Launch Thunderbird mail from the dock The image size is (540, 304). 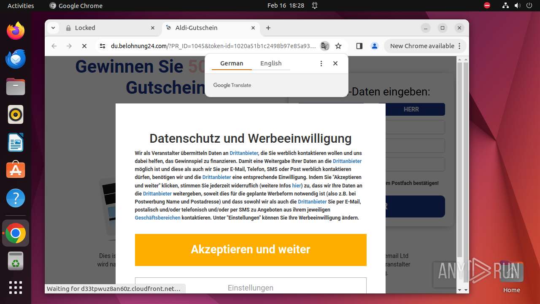[x=16, y=59]
